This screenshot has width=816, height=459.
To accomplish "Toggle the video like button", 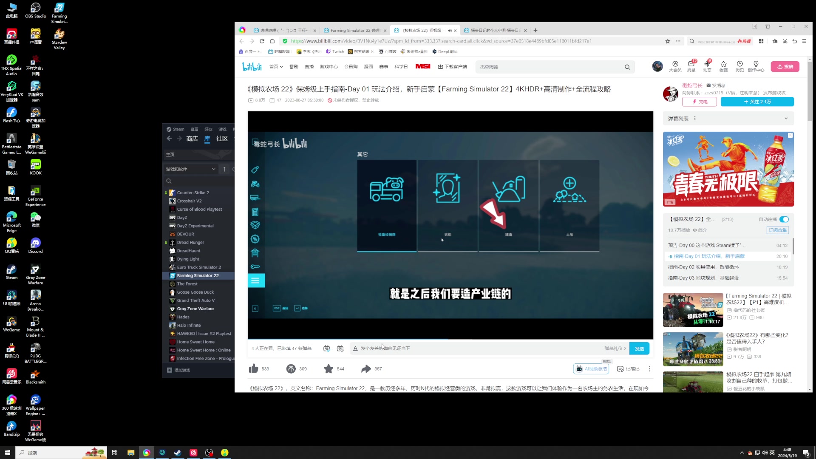I will pyautogui.click(x=253, y=368).
